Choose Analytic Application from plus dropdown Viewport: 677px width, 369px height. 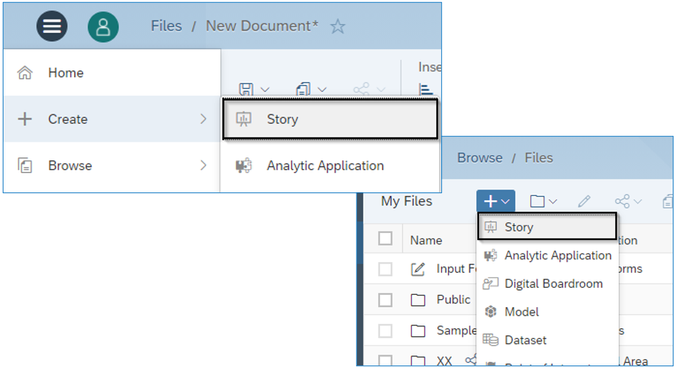pos(547,255)
